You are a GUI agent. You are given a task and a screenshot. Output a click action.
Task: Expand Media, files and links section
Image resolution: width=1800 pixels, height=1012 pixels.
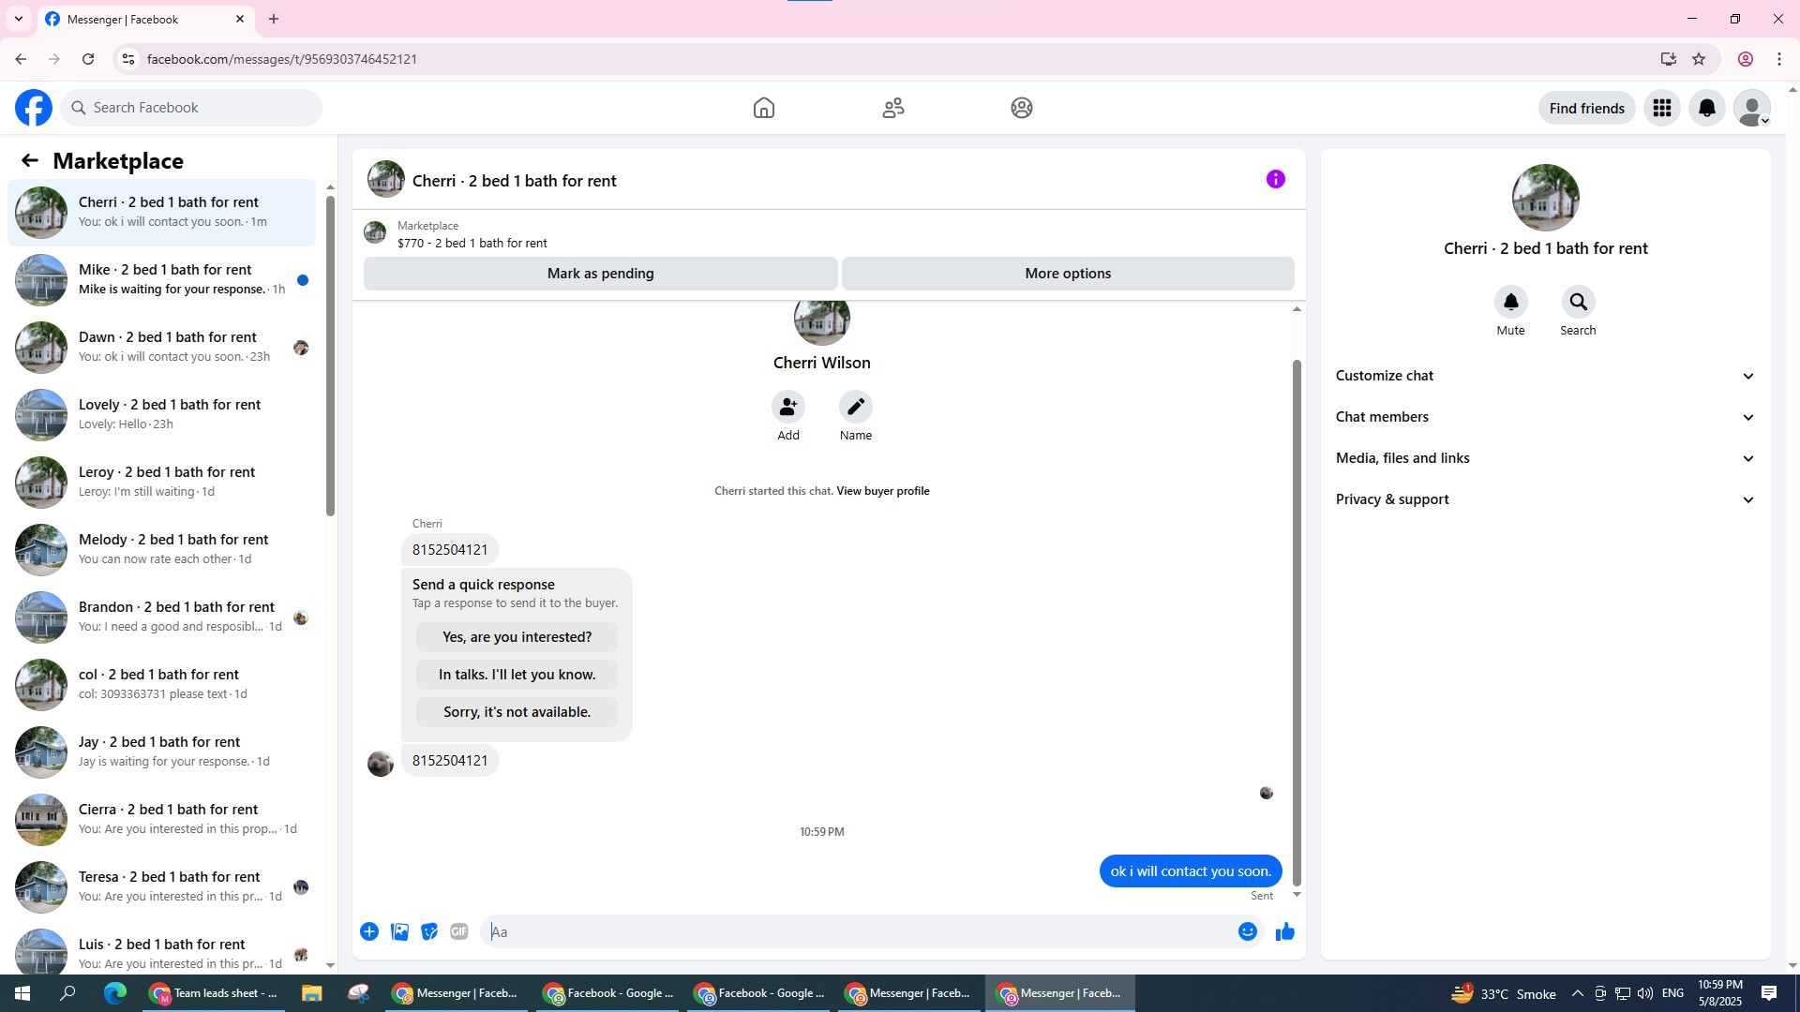pyautogui.click(x=1546, y=458)
